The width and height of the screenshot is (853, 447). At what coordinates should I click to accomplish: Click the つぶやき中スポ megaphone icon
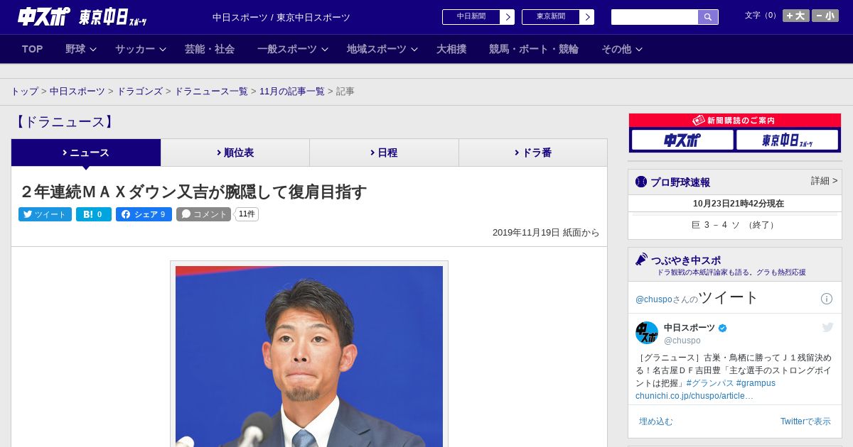pyautogui.click(x=642, y=260)
